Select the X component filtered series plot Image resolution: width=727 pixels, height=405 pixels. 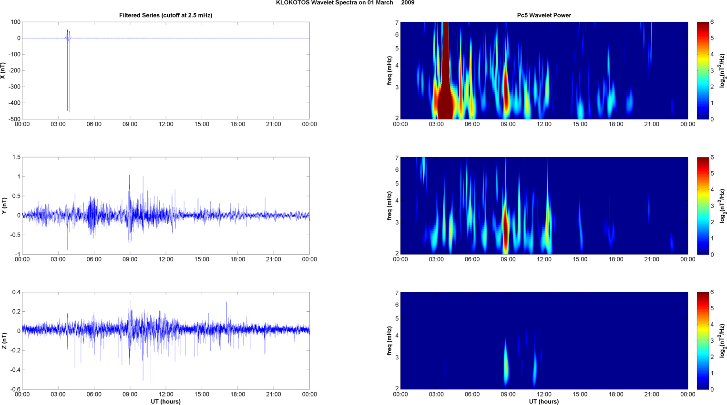166,70
